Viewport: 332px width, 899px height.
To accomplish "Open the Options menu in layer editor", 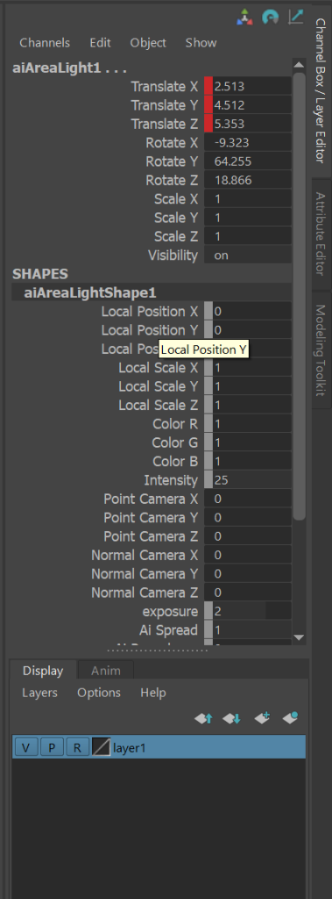I will click(99, 693).
